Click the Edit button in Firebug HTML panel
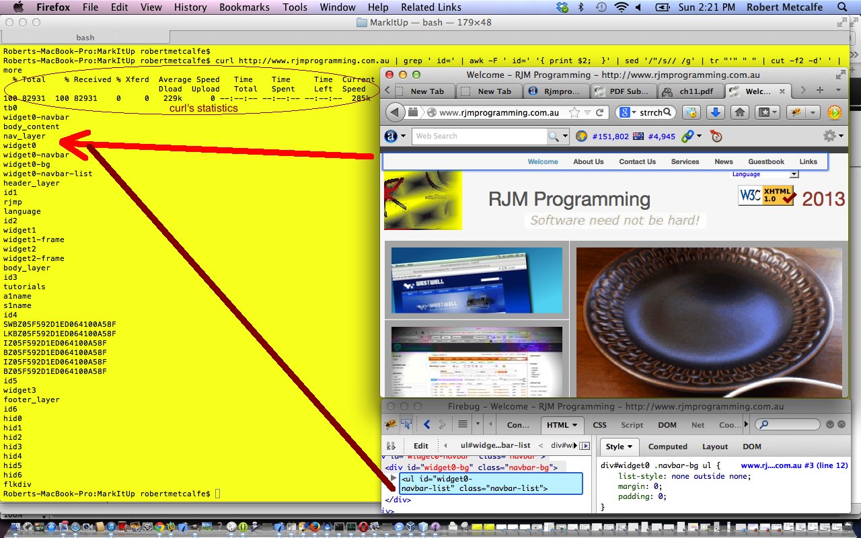 click(421, 446)
